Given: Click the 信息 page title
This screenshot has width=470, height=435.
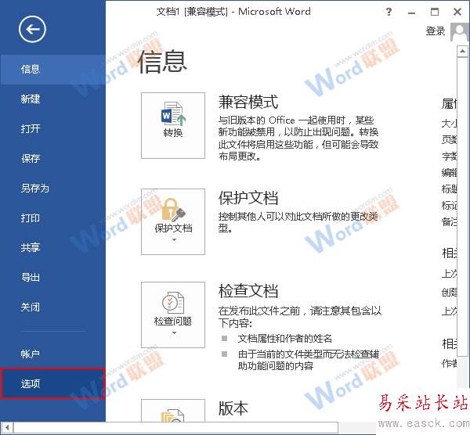Looking at the screenshot, I should point(162,62).
